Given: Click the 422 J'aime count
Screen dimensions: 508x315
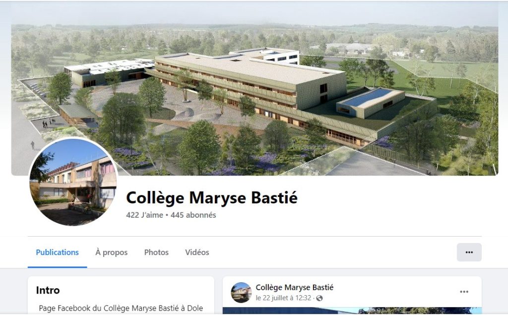Looking at the screenshot, I should click(x=144, y=215).
